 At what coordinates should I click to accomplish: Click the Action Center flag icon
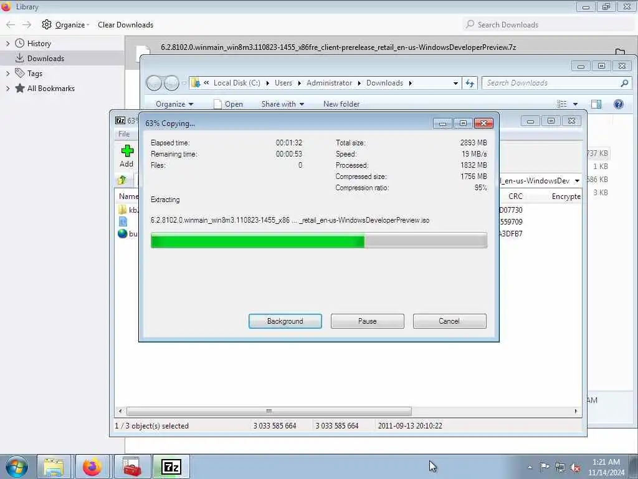(545, 467)
